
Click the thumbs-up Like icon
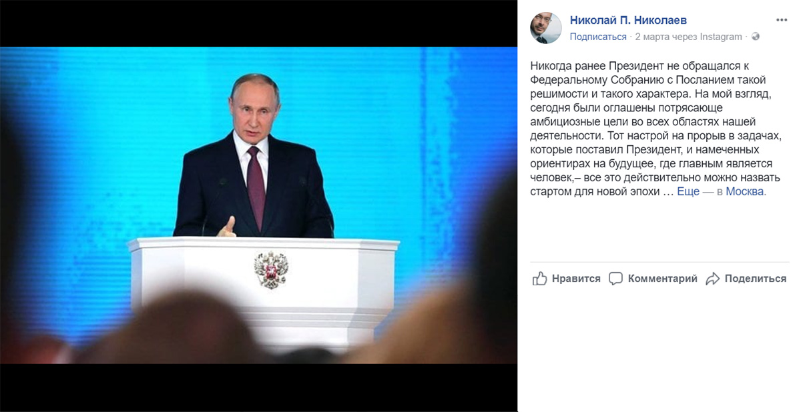pyautogui.click(x=539, y=279)
